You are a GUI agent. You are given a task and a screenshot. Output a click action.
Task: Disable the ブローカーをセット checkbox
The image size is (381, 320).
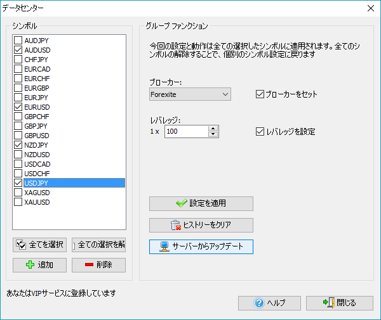tap(259, 94)
